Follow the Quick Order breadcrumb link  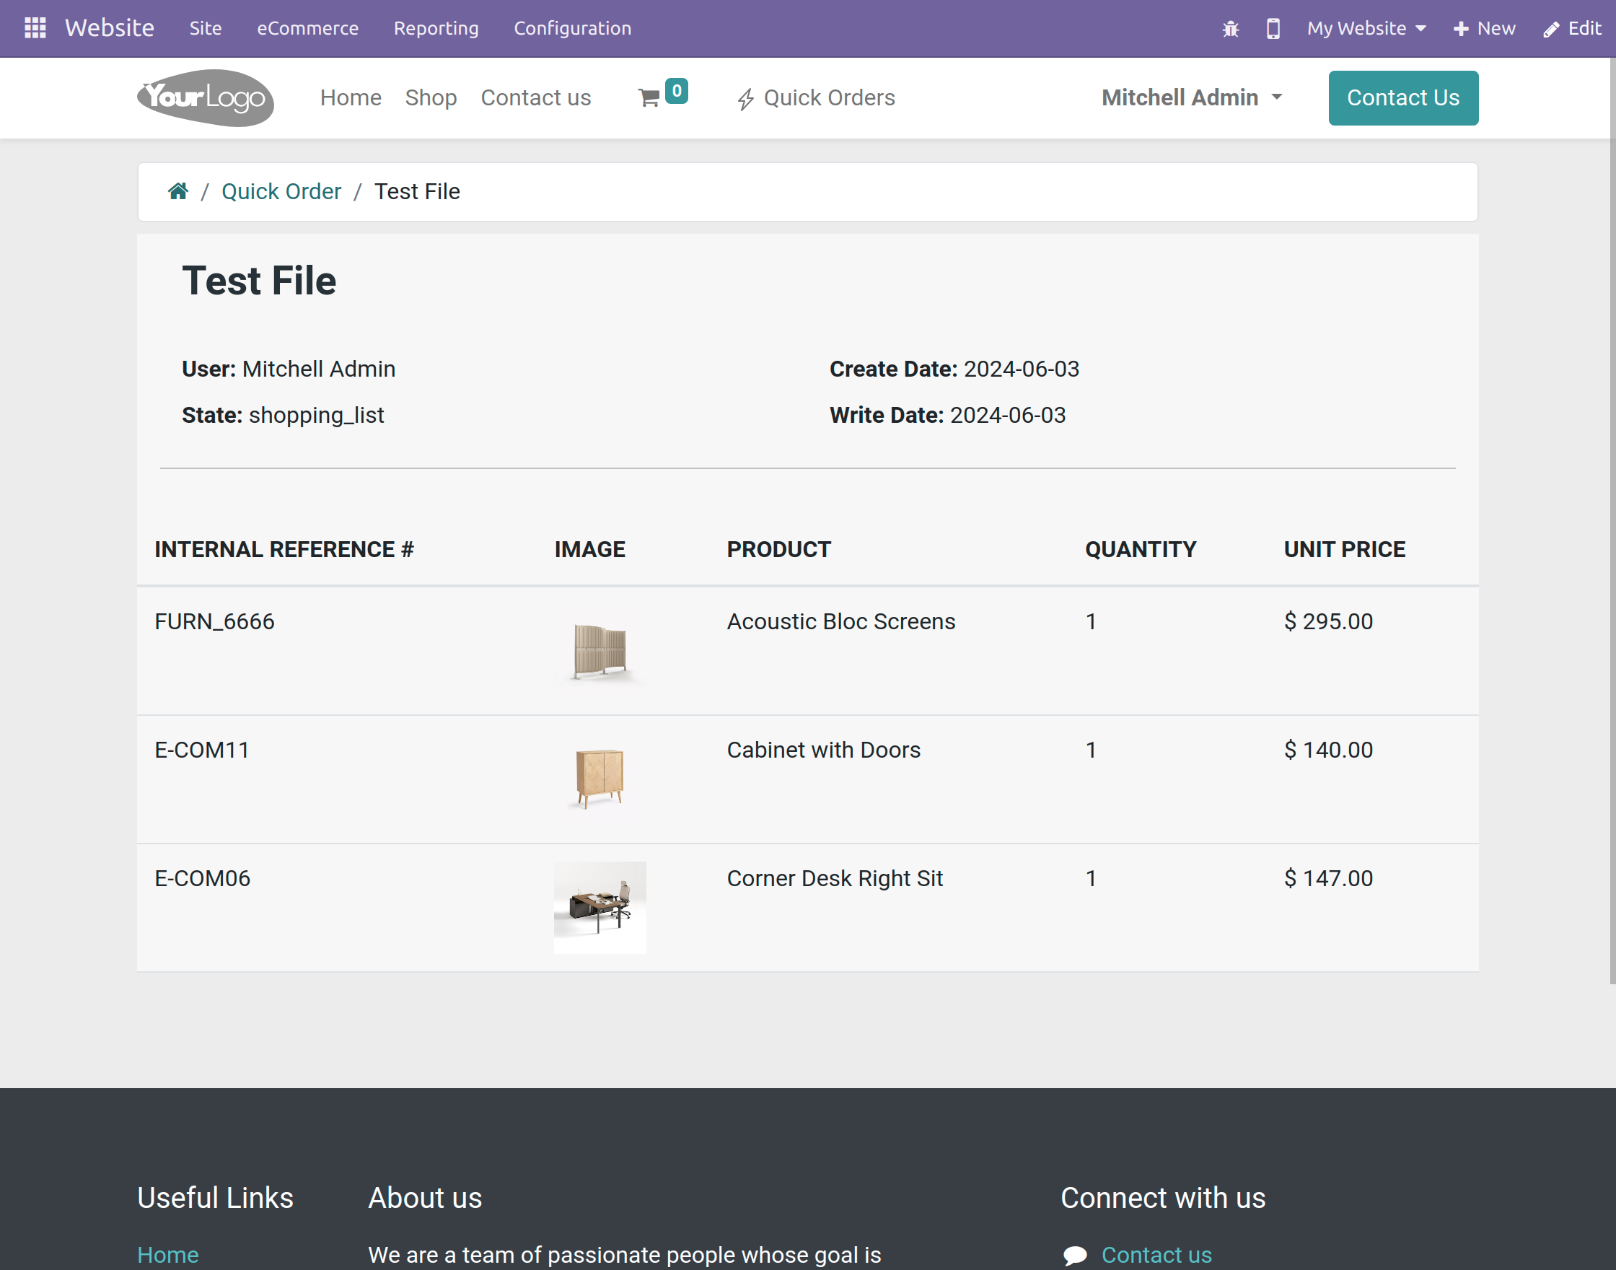click(x=281, y=191)
